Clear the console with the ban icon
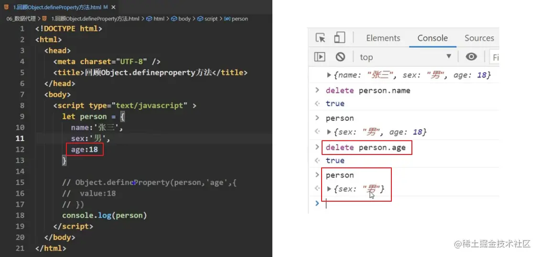 coord(340,57)
